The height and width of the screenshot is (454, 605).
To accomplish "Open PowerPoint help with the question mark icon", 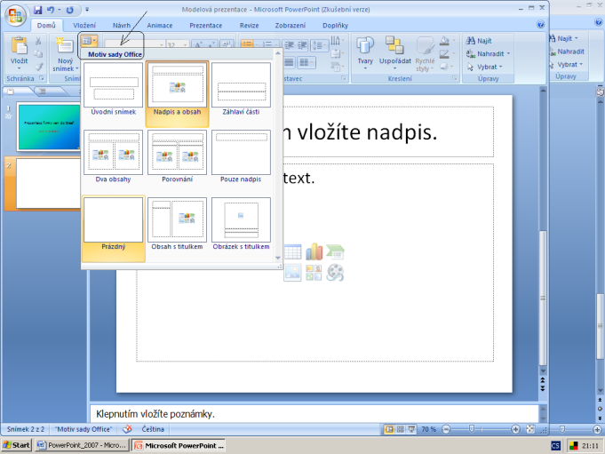I will [540, 25].
